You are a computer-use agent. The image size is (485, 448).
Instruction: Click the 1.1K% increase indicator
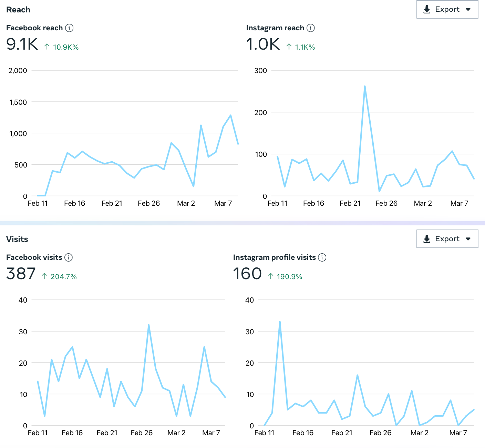click(301, 47)
